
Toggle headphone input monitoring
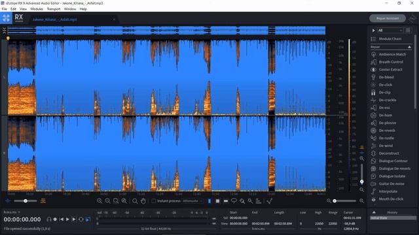[x=49, y=219]
